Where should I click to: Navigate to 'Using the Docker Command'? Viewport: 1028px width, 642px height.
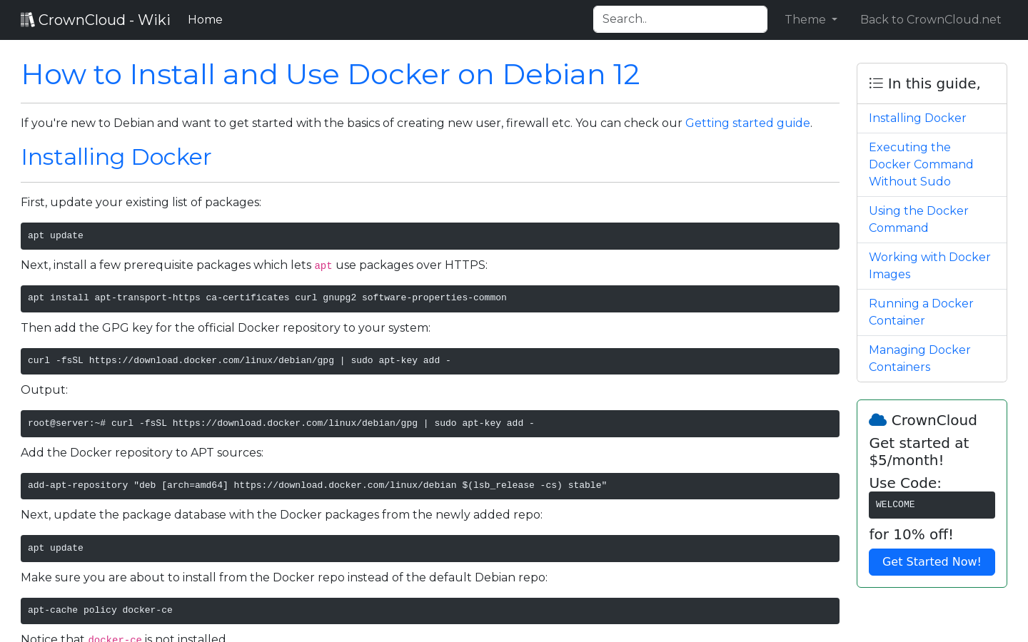[x=919, y=219]
